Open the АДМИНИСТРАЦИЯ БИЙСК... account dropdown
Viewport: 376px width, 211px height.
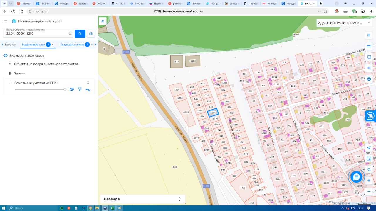coord(345,23)
